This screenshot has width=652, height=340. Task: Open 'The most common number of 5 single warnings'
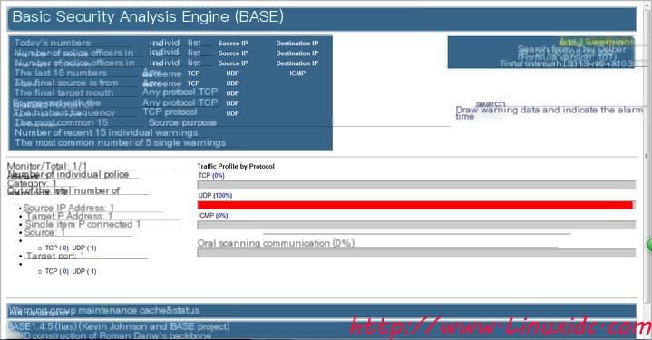(x=121, y=142)
